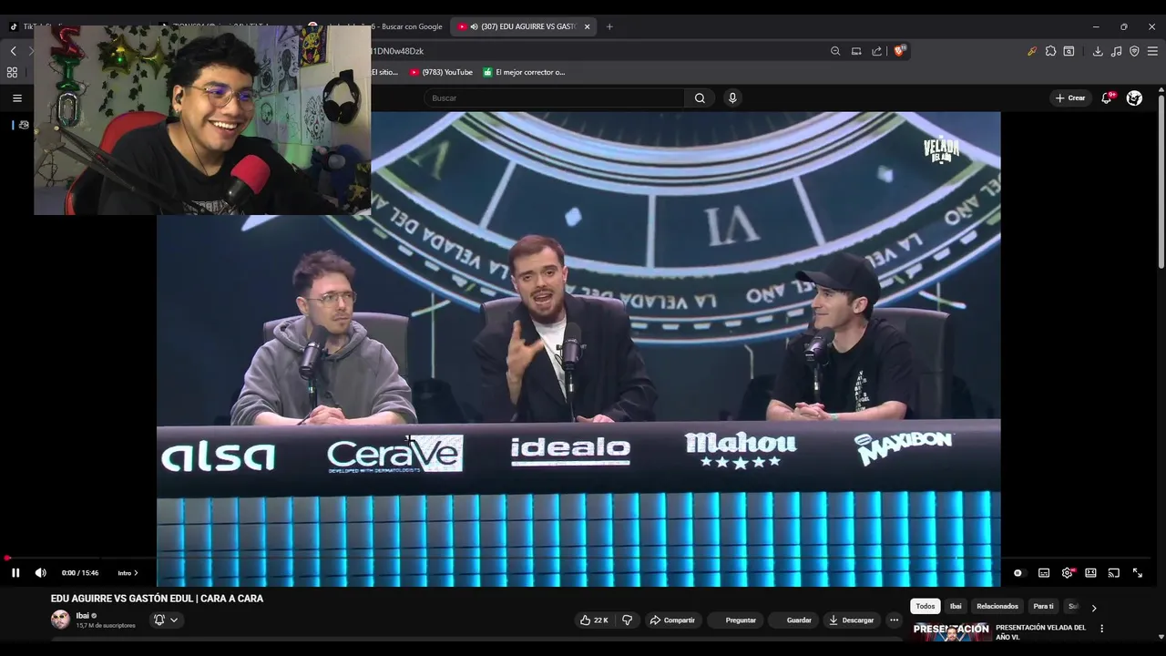Screen dimensions: 1166x656
Task: Click the page vertical scrollbar
Action: (1161, 182)
